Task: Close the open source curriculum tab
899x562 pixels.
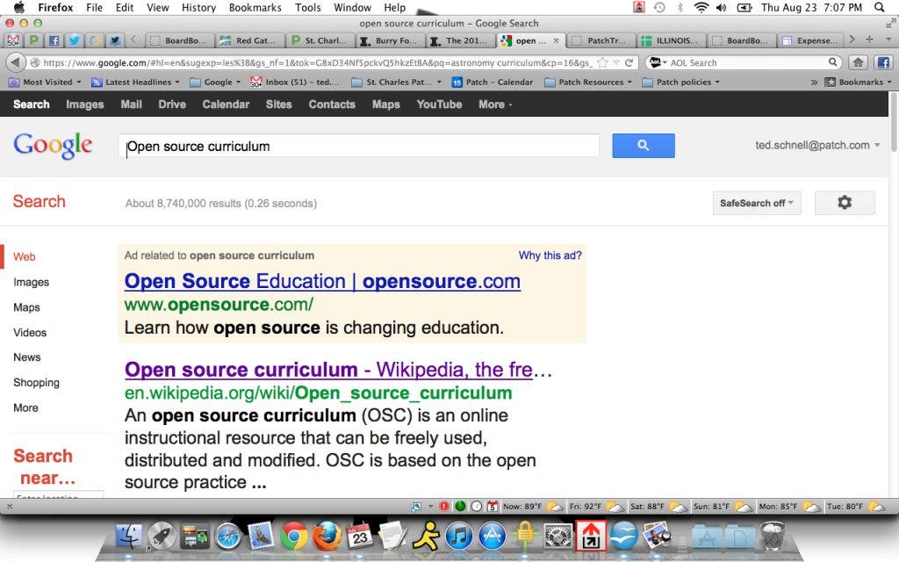Action: tap(556, 40)
